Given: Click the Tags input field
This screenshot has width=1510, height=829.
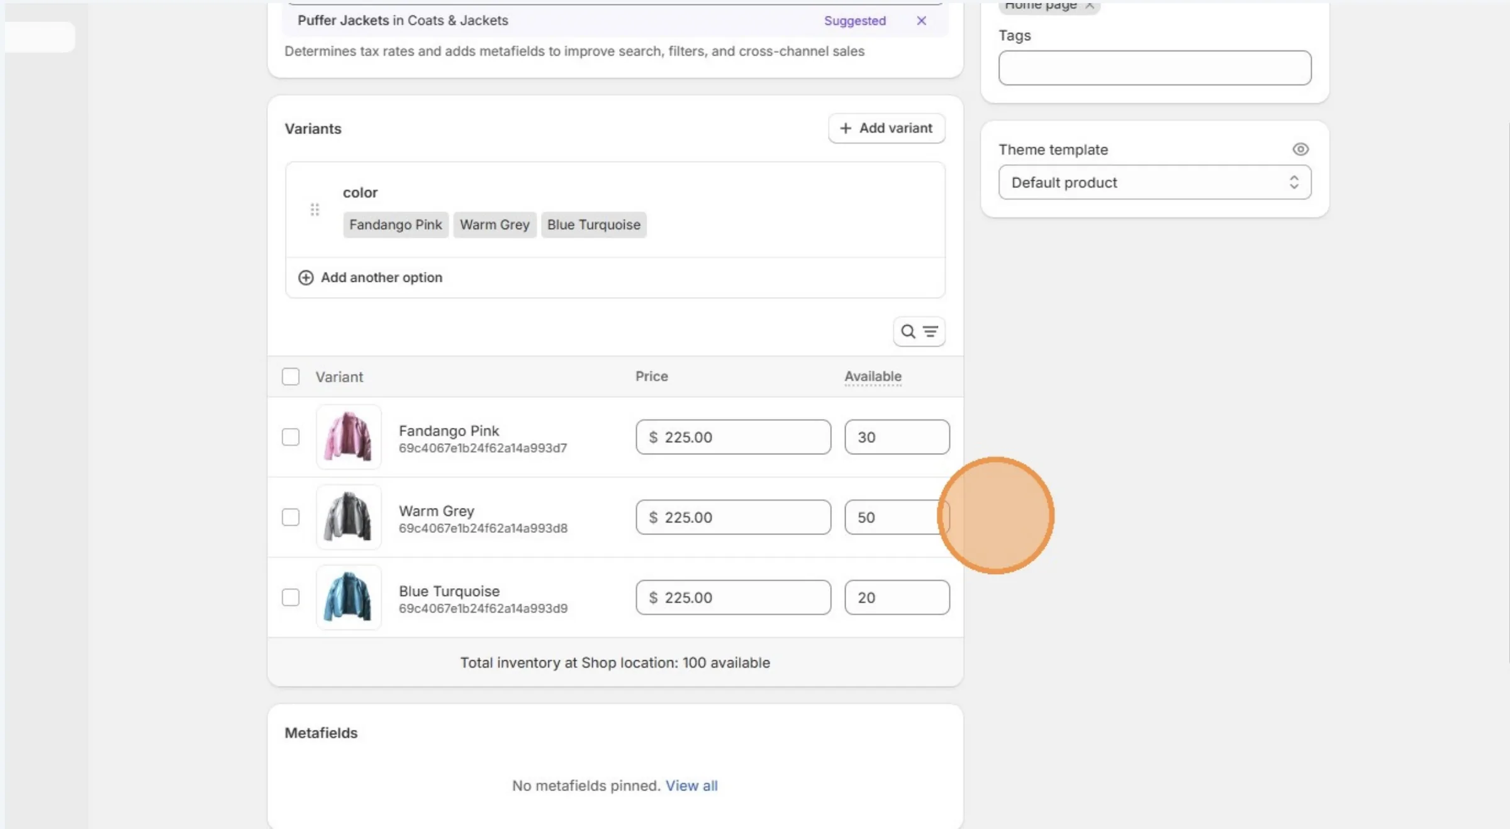Looking at the screenshot, I should coord(1155,68).
